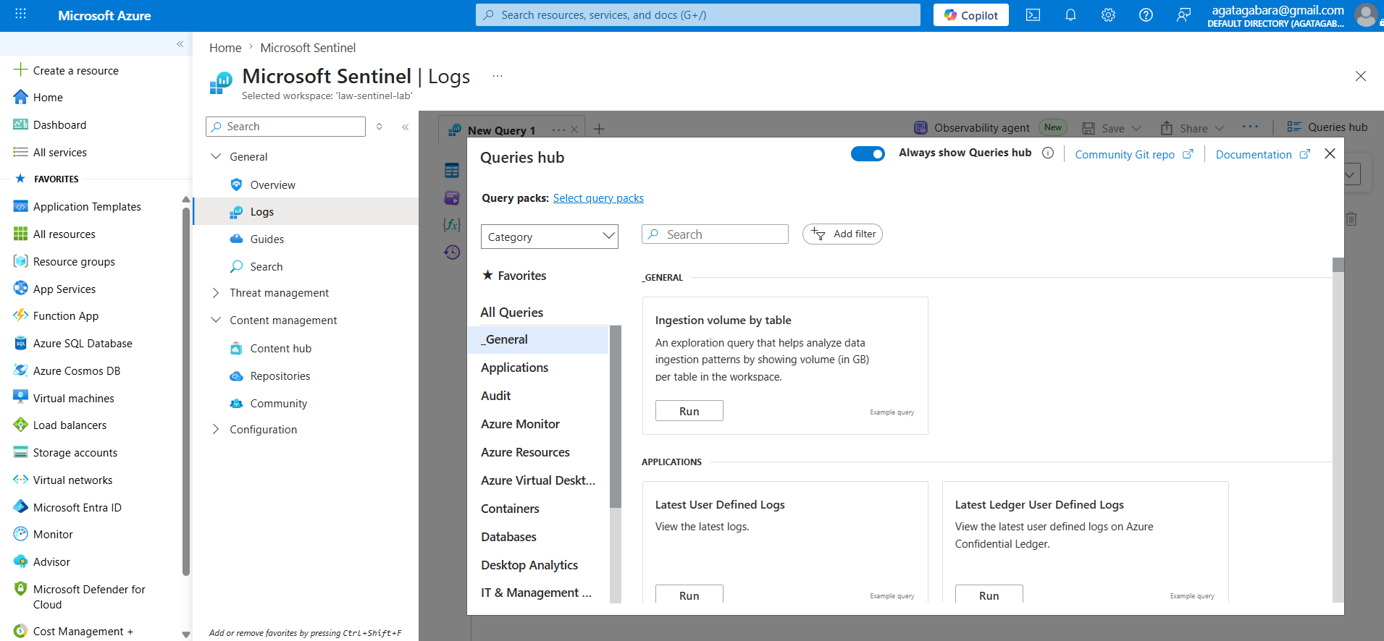Screen dimensions: 1384x641
Task: Open Application Templates favorite
Action: pos(87,207)
